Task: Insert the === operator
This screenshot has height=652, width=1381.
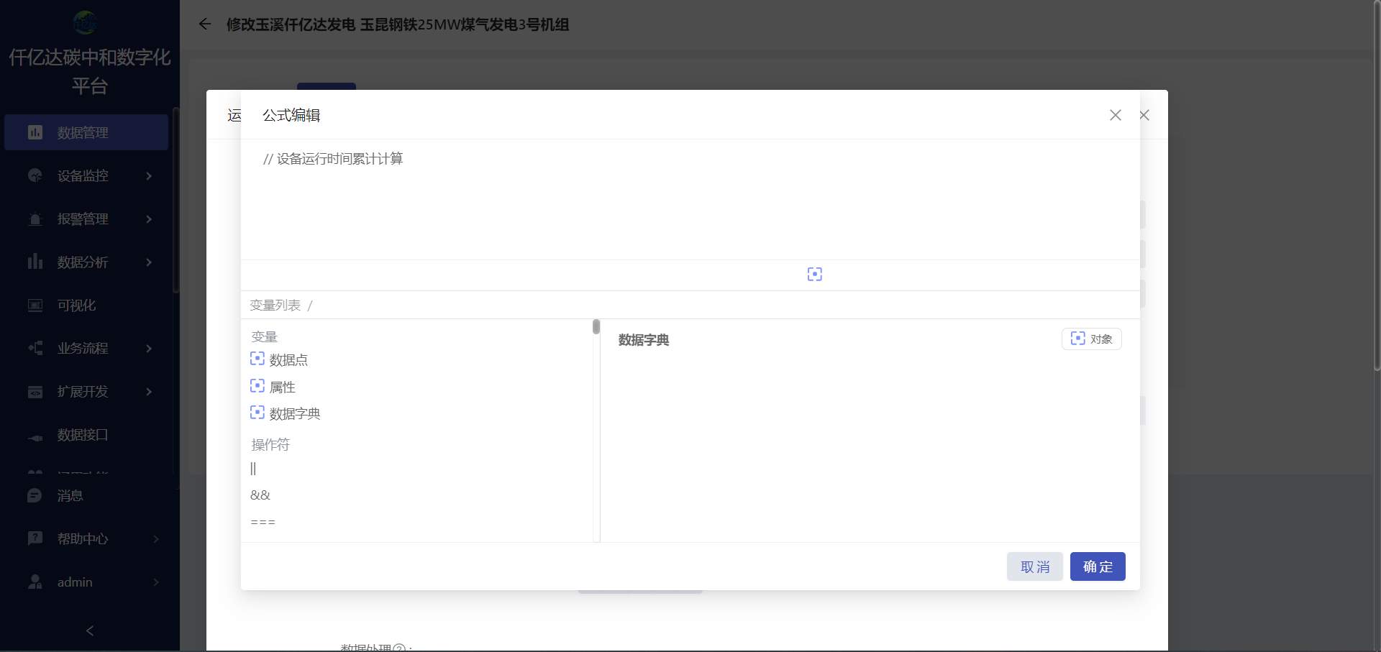Action: pyautogui.click(x=263, y=523)
